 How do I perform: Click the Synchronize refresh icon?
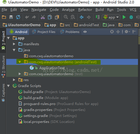18,17
